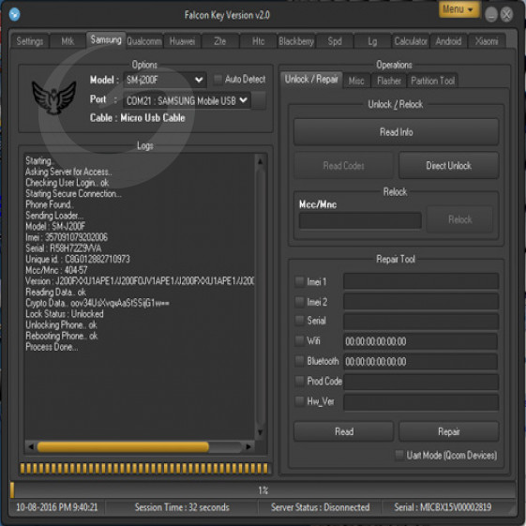This screenshot has width=526, height=526.
Task: Check the Bluetooth repair checkbox
Action: pos(299,361)
